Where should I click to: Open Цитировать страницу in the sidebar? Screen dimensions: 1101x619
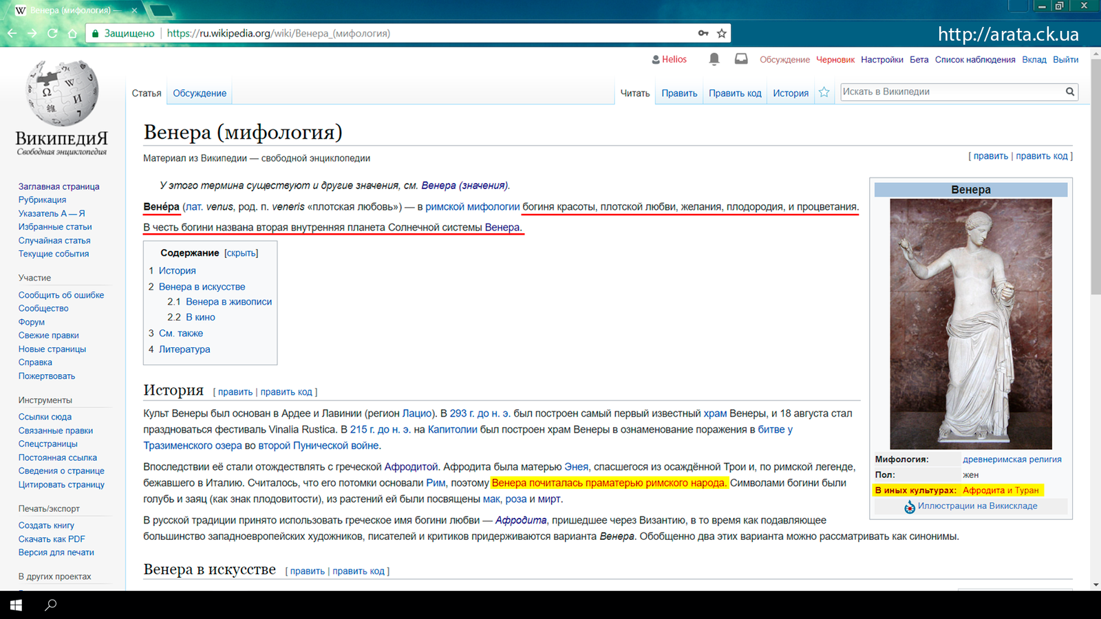click(x=61, y=485)
